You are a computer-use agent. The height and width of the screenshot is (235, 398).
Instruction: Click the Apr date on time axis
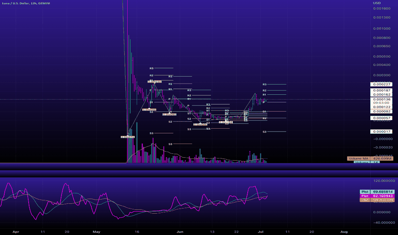click(x=16, y=232)
